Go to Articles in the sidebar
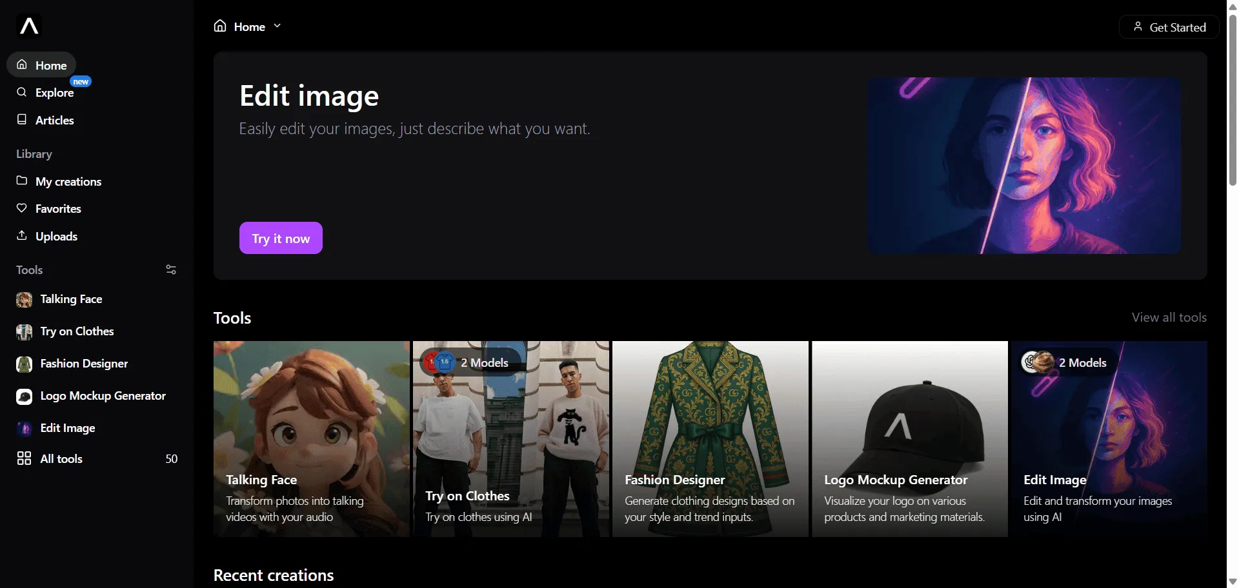 click(54, 121)
